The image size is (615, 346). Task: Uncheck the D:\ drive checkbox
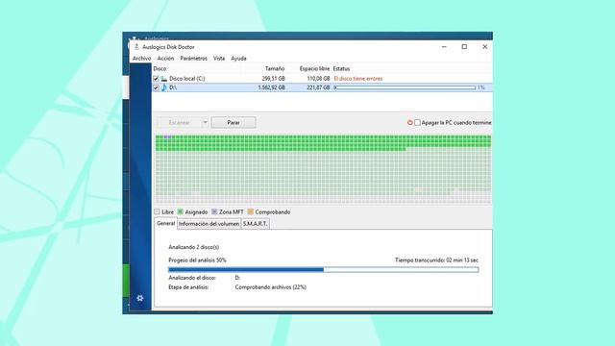[x=156, y=87]
